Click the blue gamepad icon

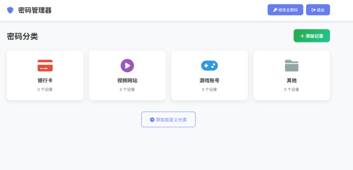pos(209,66)
